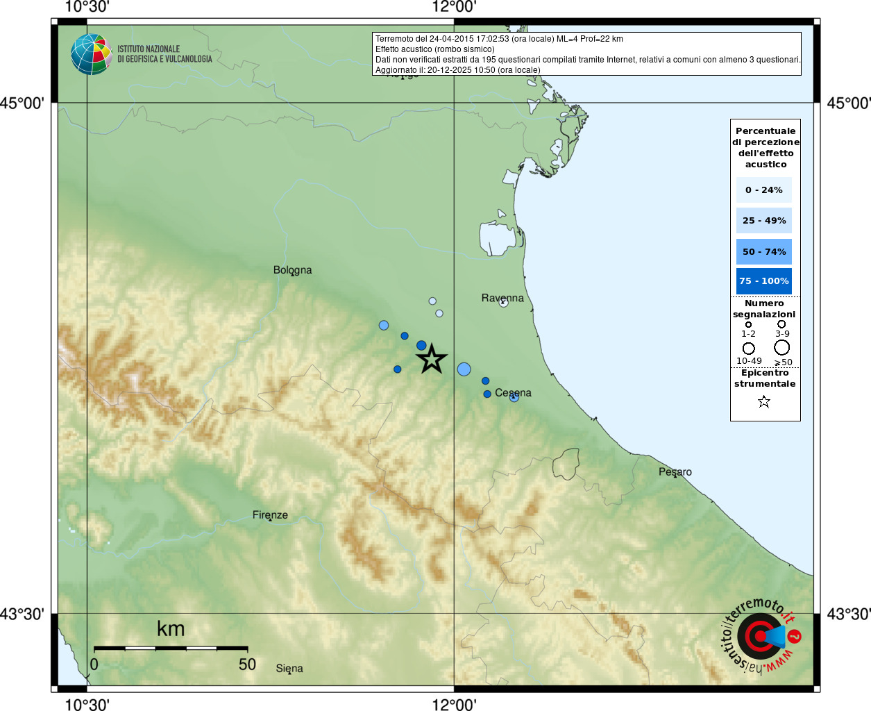The image size is (871, 711).
Task: Click the epicenter star on the map
Action: [432, 359]
